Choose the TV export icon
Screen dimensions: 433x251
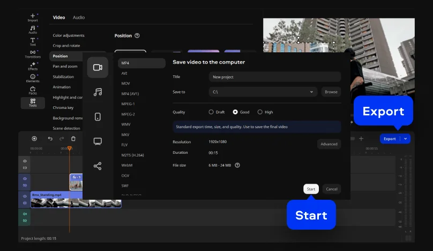tap(98, 142)
